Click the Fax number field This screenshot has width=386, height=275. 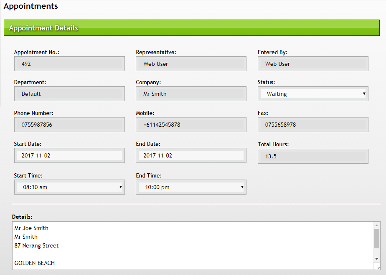(312, 125)
